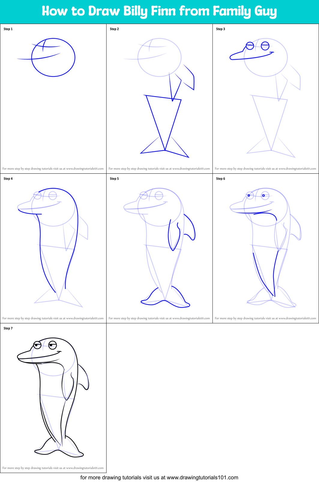Open the Step 5 fins and tail drawing
The image size is (319, 482).
pyautogui.click(x=159, y=248)
